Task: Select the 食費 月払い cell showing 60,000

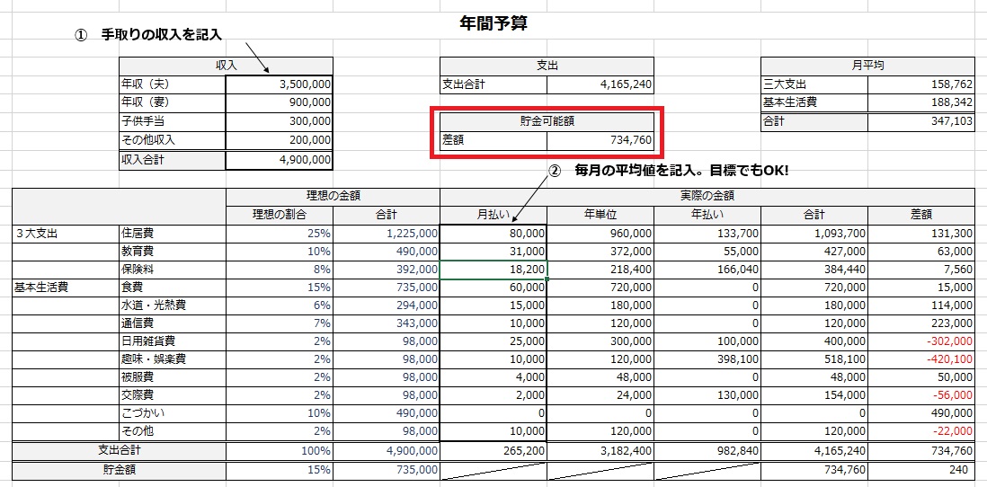Action: click(493, 288)
